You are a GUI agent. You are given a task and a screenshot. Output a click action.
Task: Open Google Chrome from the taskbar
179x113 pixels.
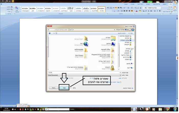tap(167, 109)
